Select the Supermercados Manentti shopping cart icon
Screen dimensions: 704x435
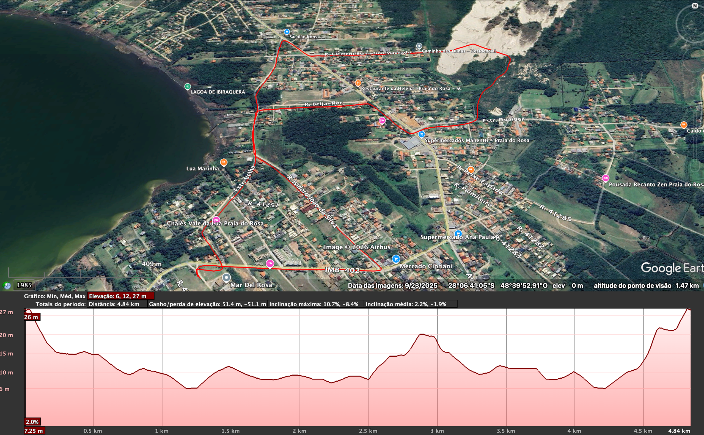421,134
